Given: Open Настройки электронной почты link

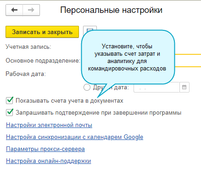Looking at the screenshot, I should [49, 125].
